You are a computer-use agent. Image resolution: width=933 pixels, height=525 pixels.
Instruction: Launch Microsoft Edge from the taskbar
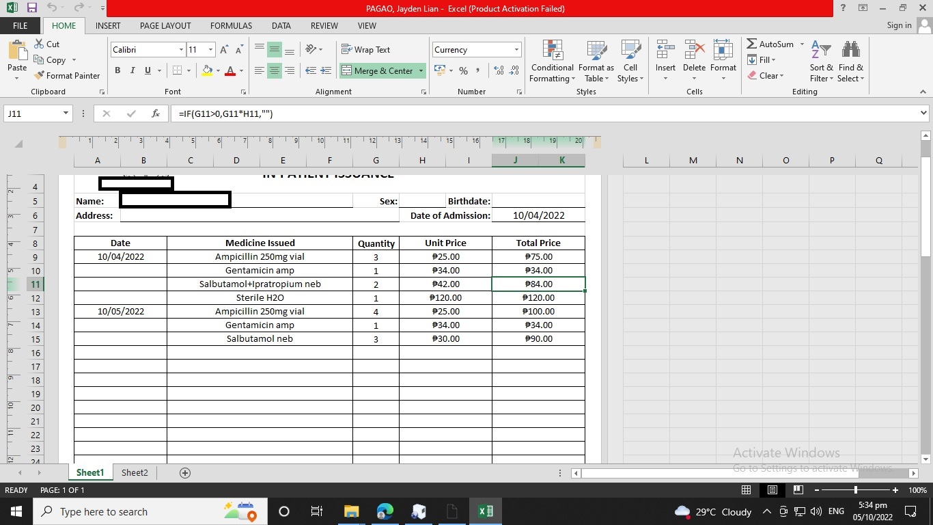385,511
